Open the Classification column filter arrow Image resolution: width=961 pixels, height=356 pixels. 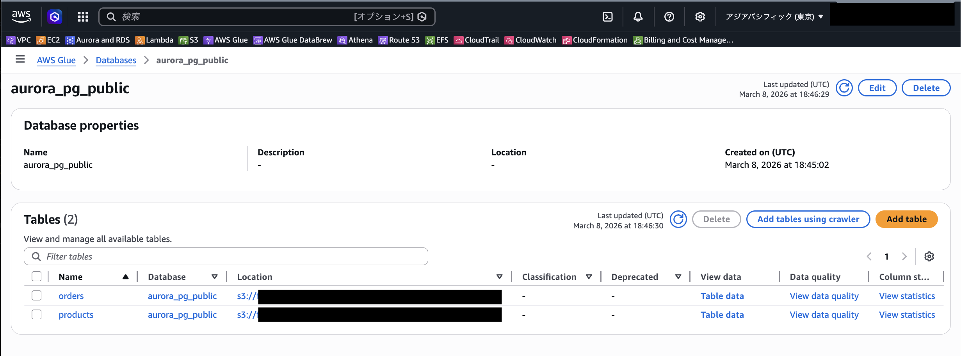point(589,277)
